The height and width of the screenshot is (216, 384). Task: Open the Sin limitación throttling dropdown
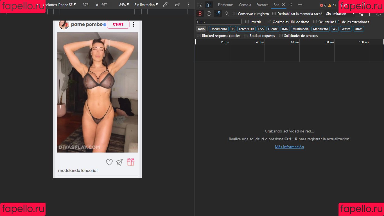[x=146, y=5]
